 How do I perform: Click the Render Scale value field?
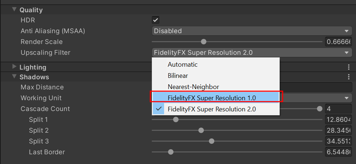(338, 42)
